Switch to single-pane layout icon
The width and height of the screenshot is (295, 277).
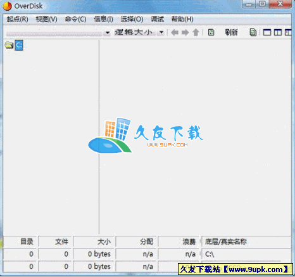(267, 32)
